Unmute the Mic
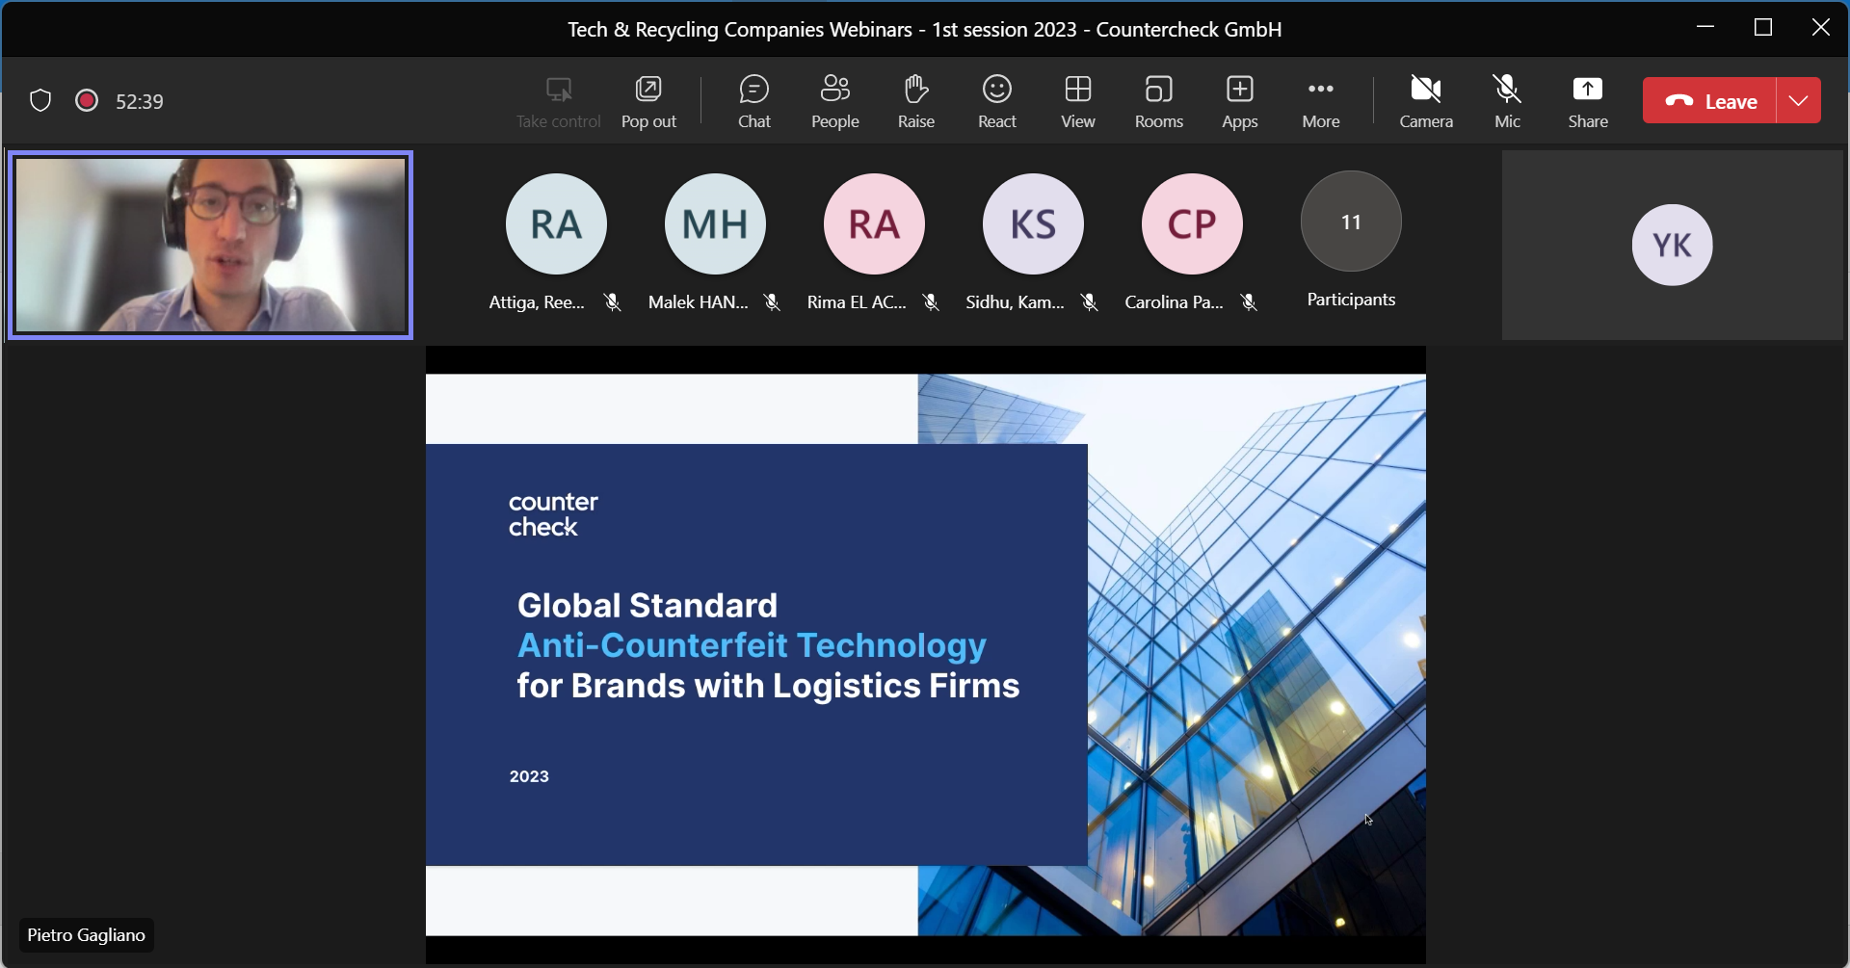The width and height of the screenshot is (1850, 968). [x=1506, y=101]
